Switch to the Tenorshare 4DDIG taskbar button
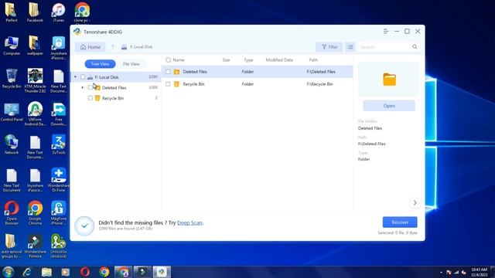The width and height of the screenshot is (495, 278). pos(162,272)
